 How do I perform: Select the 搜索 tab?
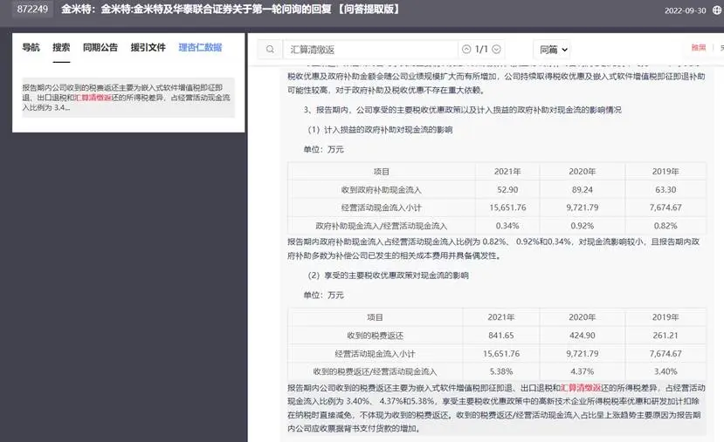point(61,47)
